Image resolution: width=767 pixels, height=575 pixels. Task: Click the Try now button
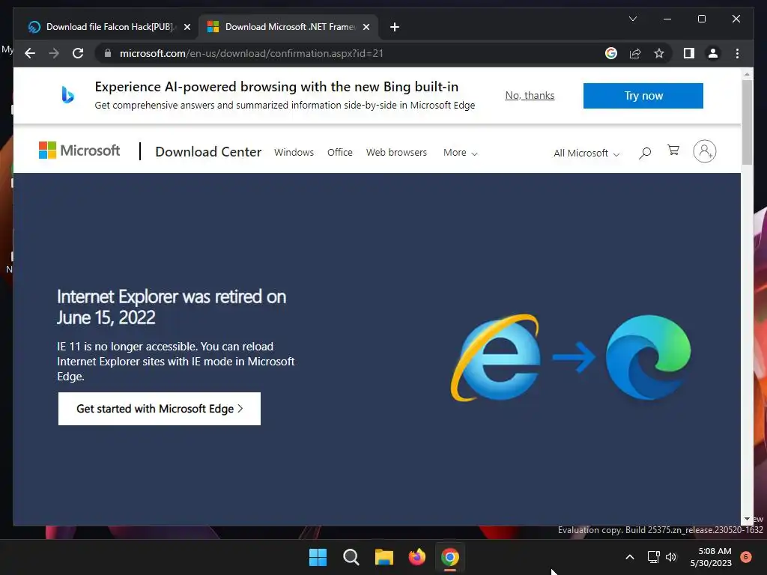pyautogui.click(x=643, y=95)
